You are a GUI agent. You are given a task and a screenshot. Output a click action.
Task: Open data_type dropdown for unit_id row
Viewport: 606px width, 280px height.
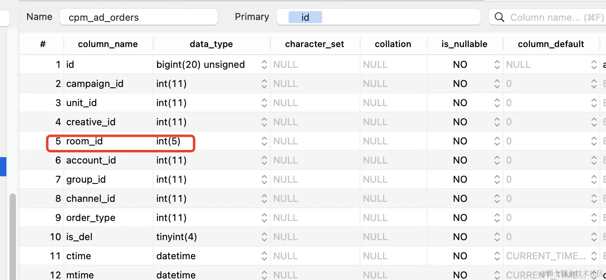(x=264, y=103)
